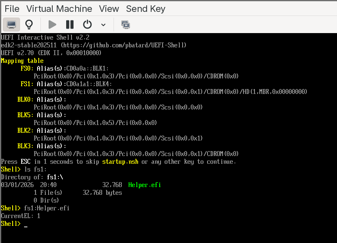Screen dimensions: 337x243
Task: Click the blinking cursor at Shell prompt
Action: pos(26,225)
